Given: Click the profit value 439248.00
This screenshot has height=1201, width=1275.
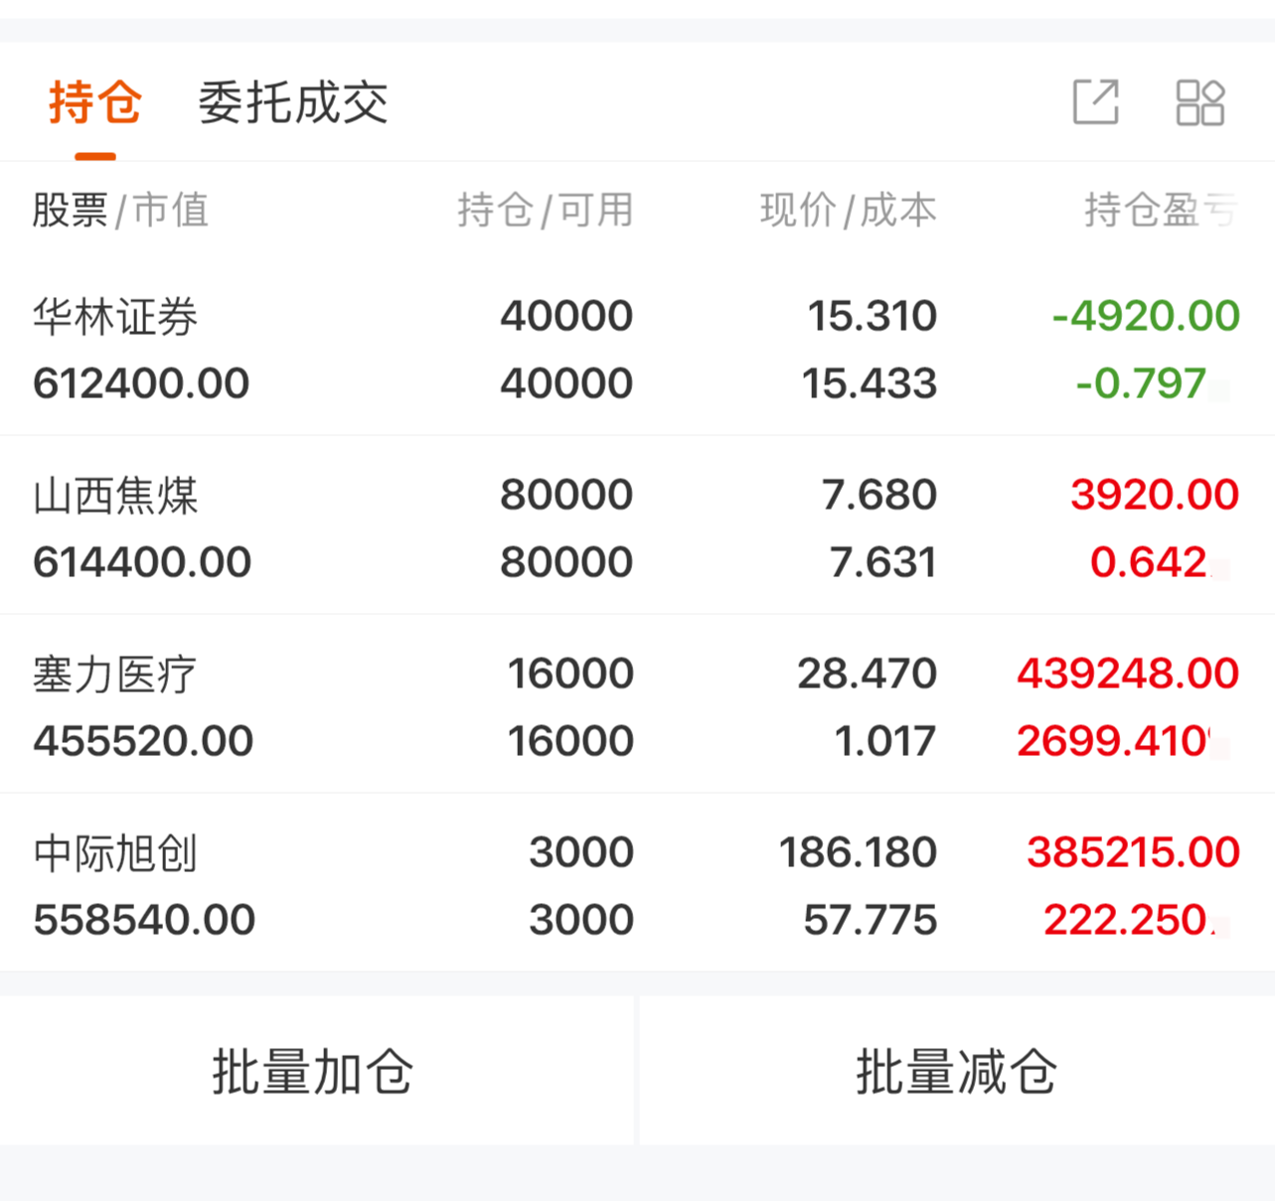Looking at the screenshot, I should pos(1128,674).
